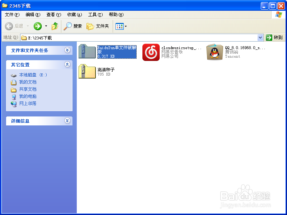Image resolution: width=287 pixels, height=215 pixels.
Task: Click the Windows flag logo
Action: (279, 15)
